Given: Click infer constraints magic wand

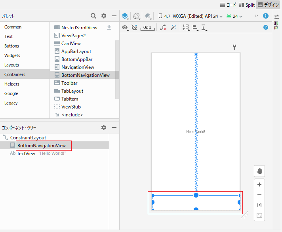Looking at the screenshot, I should [173, 27].
